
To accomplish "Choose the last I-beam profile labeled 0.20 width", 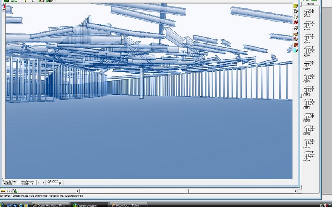I will (309, 156).
